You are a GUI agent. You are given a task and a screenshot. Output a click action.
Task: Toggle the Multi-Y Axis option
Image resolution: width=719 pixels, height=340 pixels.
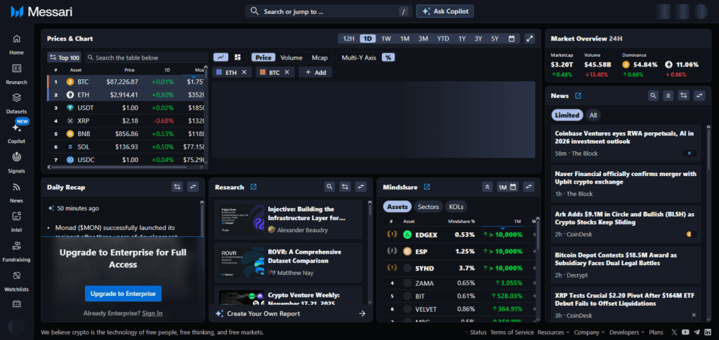(x=359, y=57)
